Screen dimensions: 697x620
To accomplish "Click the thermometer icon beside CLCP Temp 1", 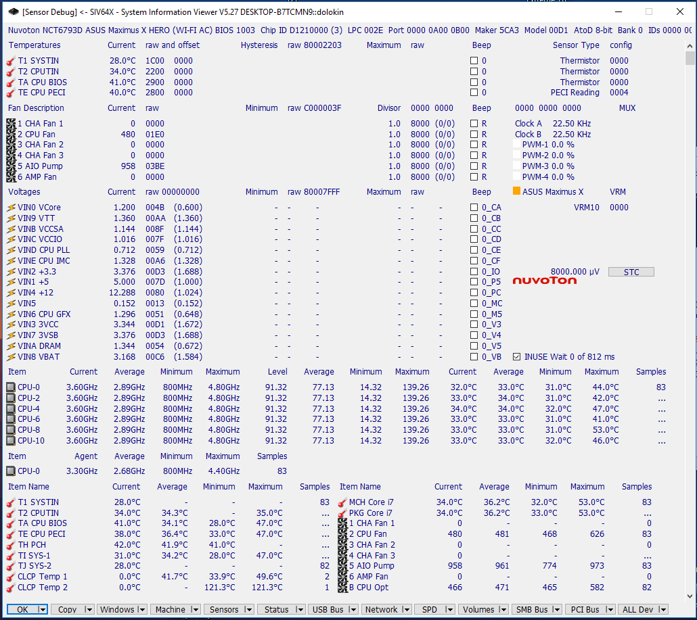I will tap(11, 577).
